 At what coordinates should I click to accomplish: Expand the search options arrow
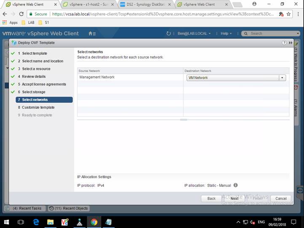point(298,34)
